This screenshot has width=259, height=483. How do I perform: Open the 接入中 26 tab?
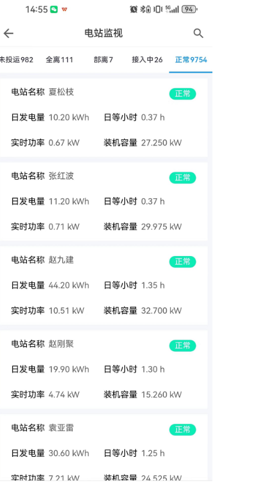pos(147,60)
